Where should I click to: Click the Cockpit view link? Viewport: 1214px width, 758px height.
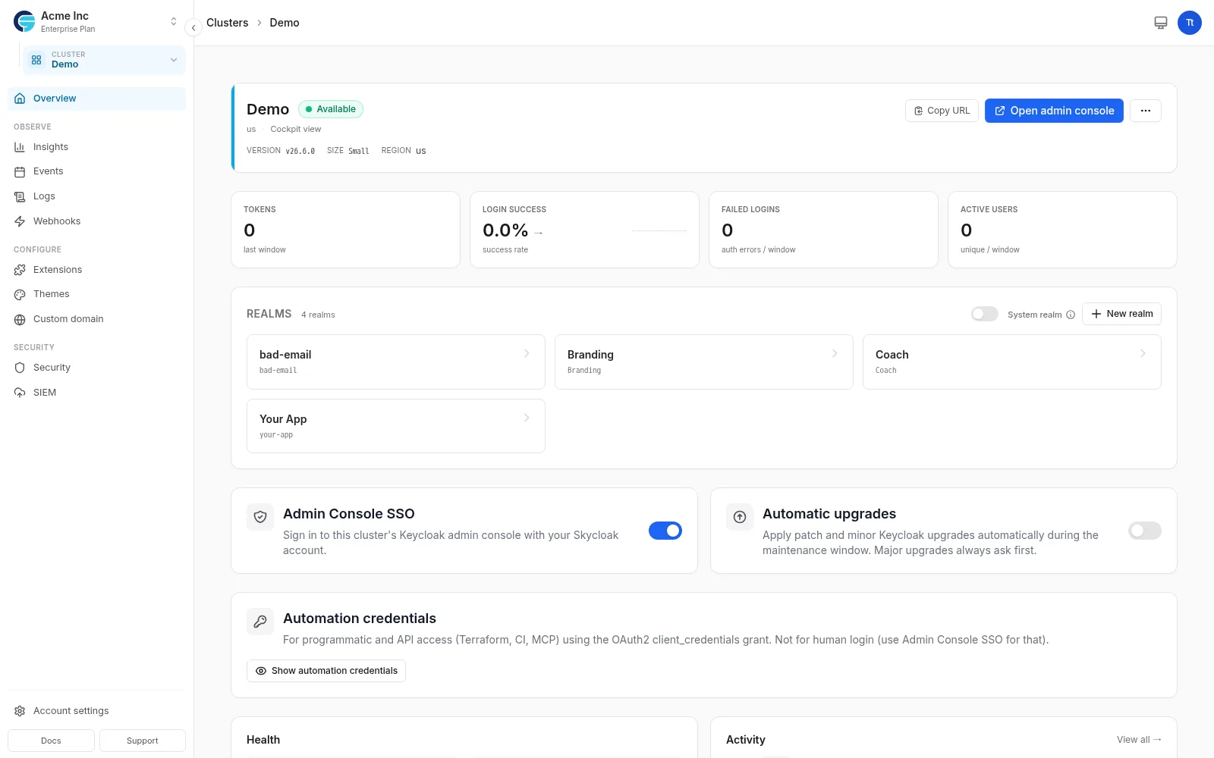(x=295, y=129)
